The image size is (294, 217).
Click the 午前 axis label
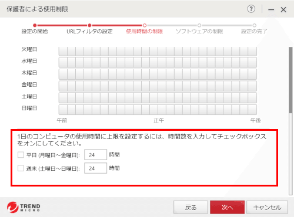62,120
